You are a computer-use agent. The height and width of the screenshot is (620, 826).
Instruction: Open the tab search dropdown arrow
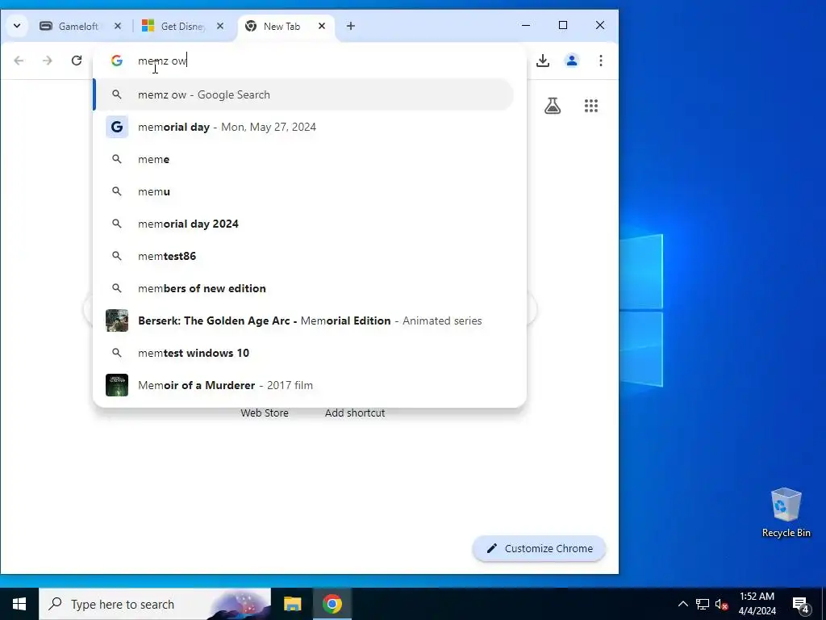point(17,26)
